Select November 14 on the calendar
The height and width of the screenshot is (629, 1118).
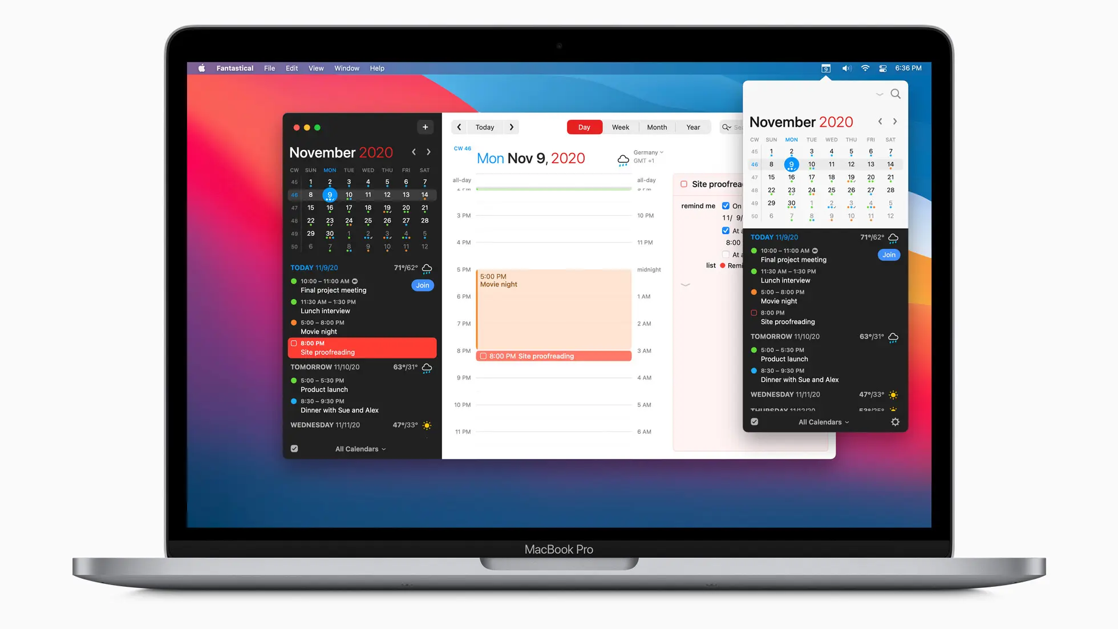tap(424, 194)
